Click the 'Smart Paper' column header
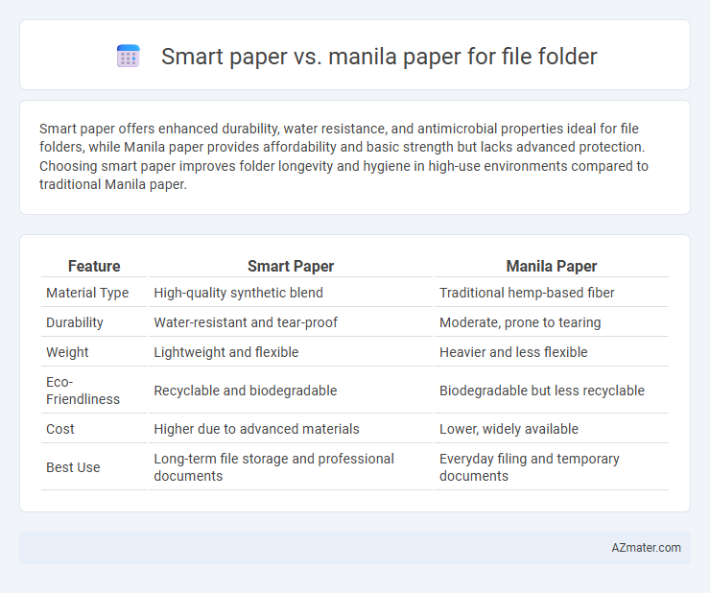Image resolution: width=710 pixels, height=593 pixels. point(291,266)
